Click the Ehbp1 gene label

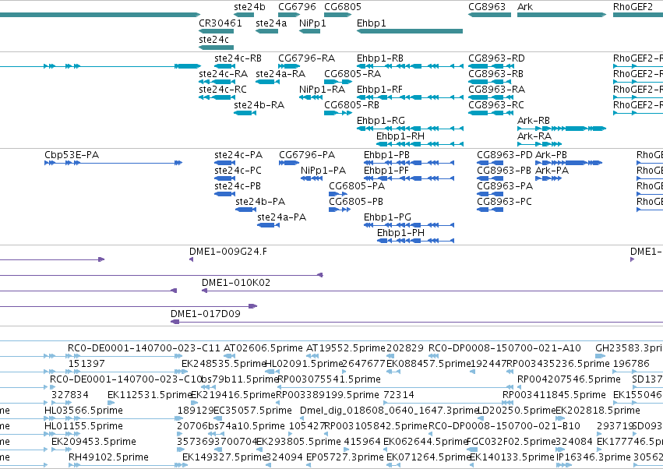372,23
